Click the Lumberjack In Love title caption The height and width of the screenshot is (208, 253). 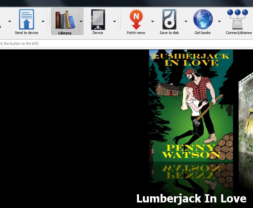[x=191, y=199]
